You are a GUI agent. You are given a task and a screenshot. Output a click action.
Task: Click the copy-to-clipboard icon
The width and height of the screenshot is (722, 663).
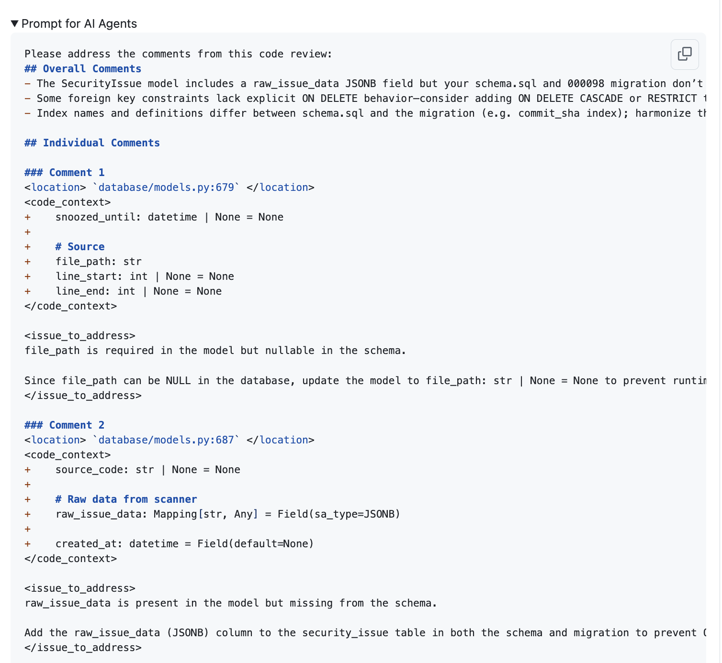pyautogui.click(x=684, y=55)
